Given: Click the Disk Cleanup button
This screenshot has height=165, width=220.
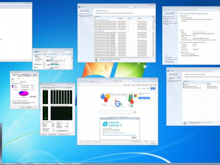Looking at the screenshot, I should (x=33, y=97).
